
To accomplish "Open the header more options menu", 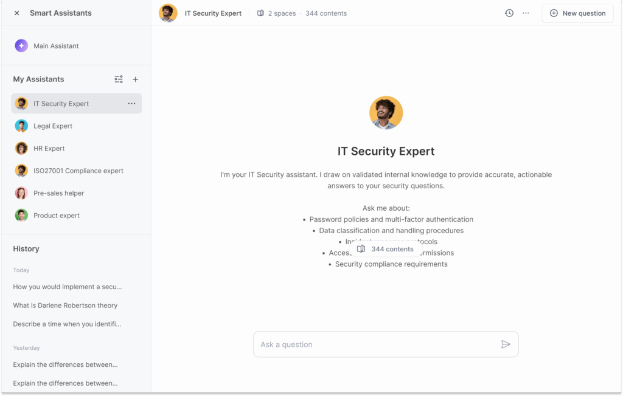I will pyautogui.click(x=526, y=13).
